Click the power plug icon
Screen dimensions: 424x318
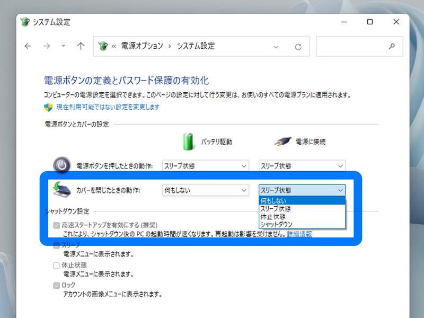282,141
